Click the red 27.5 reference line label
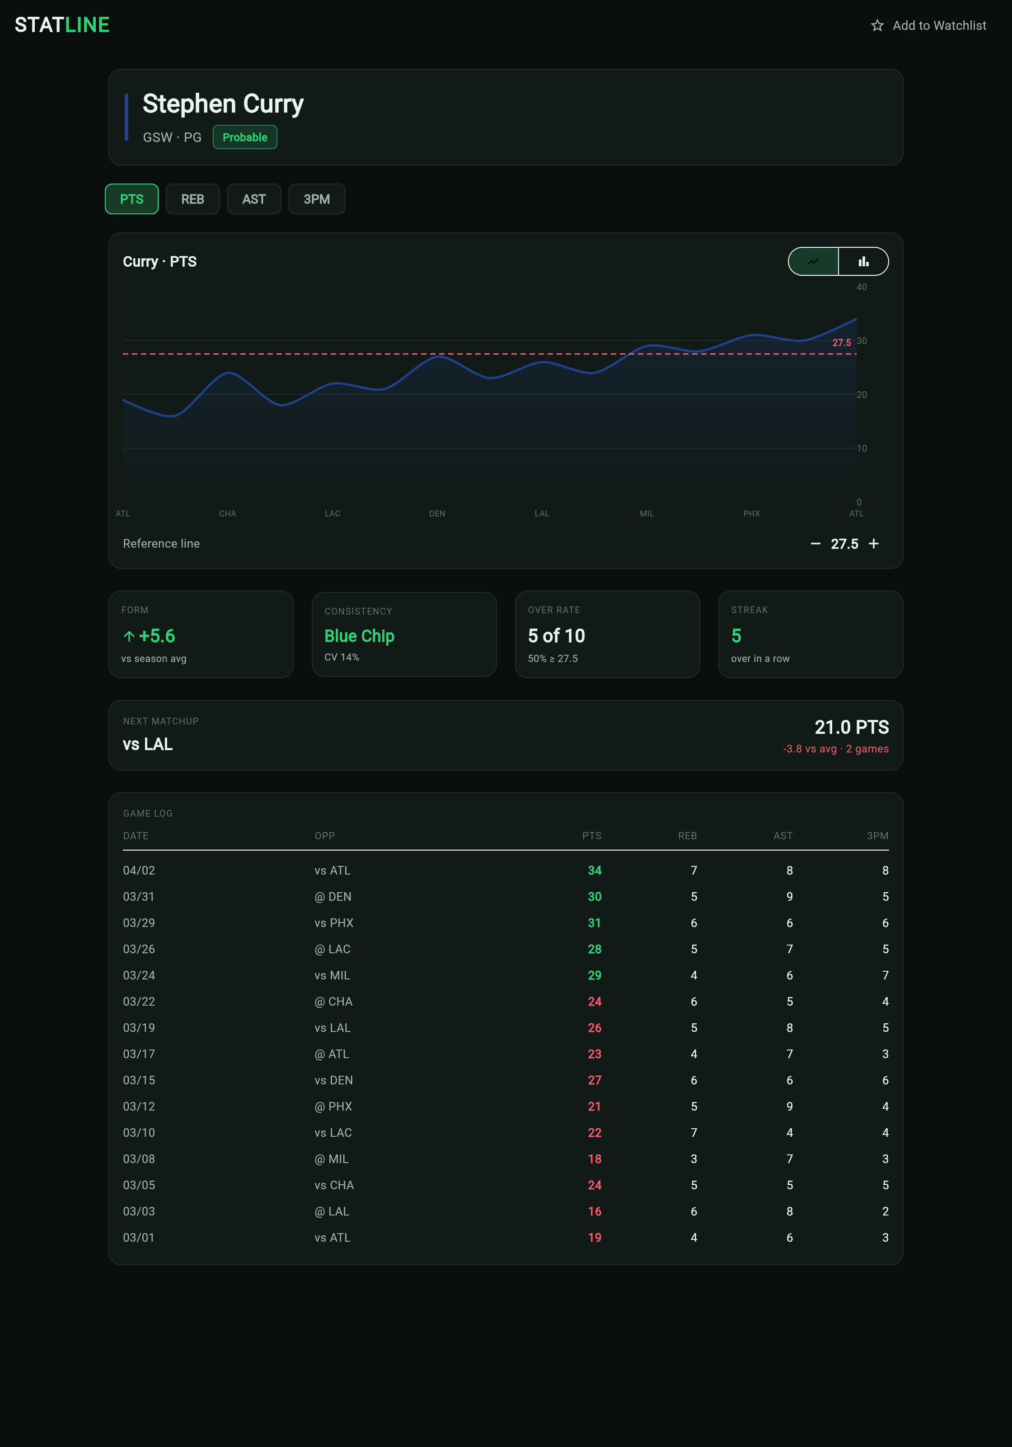Screen dimensions: 1012x1447 click(841, 343)
